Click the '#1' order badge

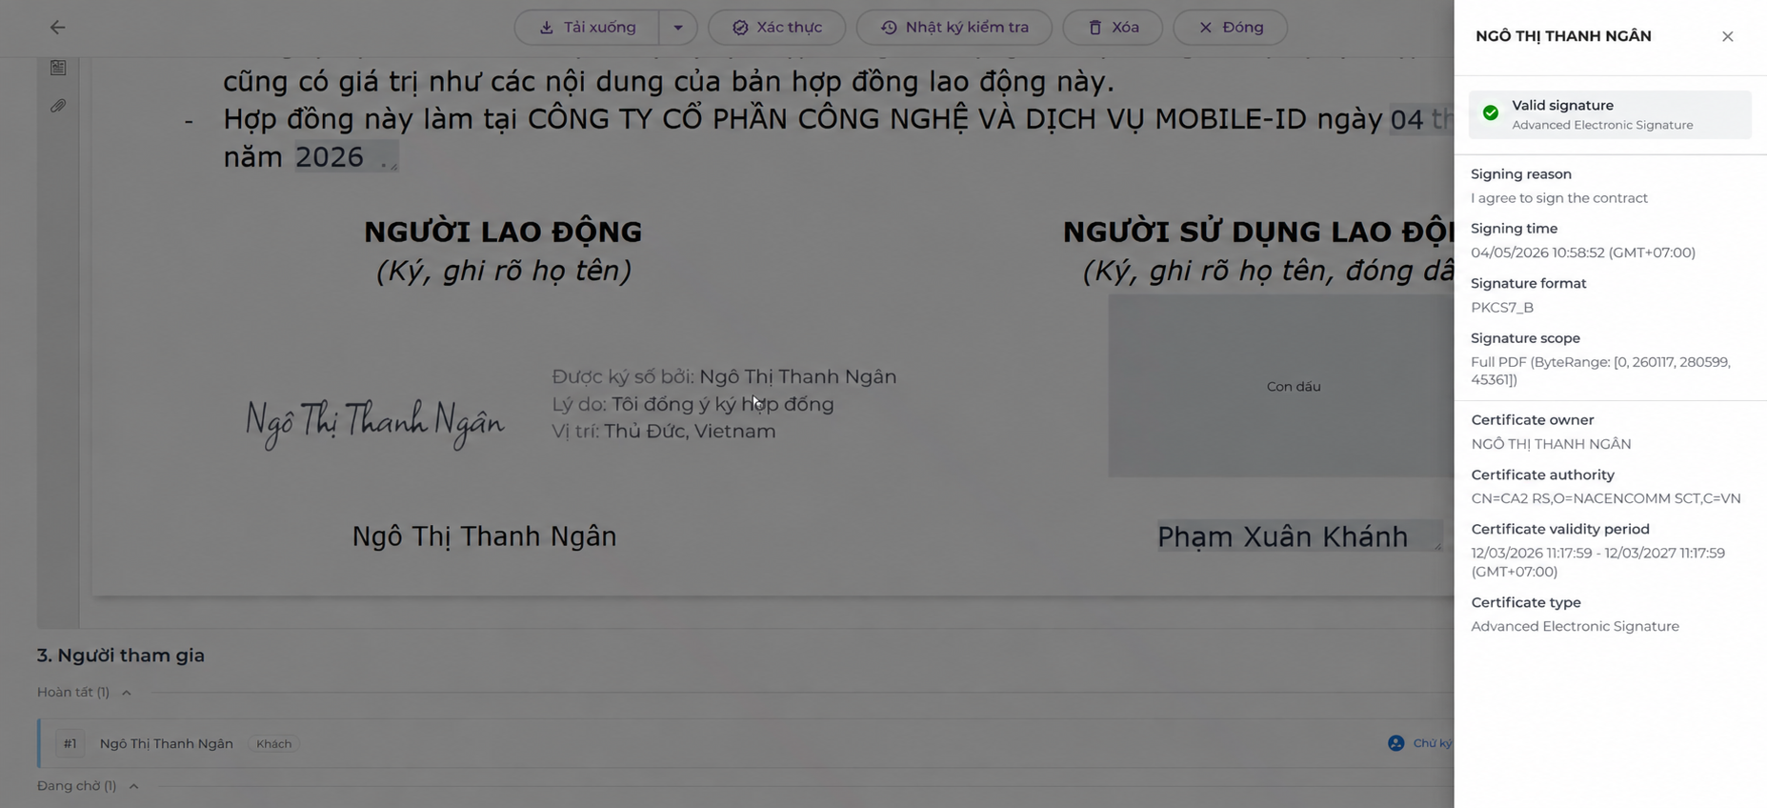pyautogui.click(x=70, y=744)
